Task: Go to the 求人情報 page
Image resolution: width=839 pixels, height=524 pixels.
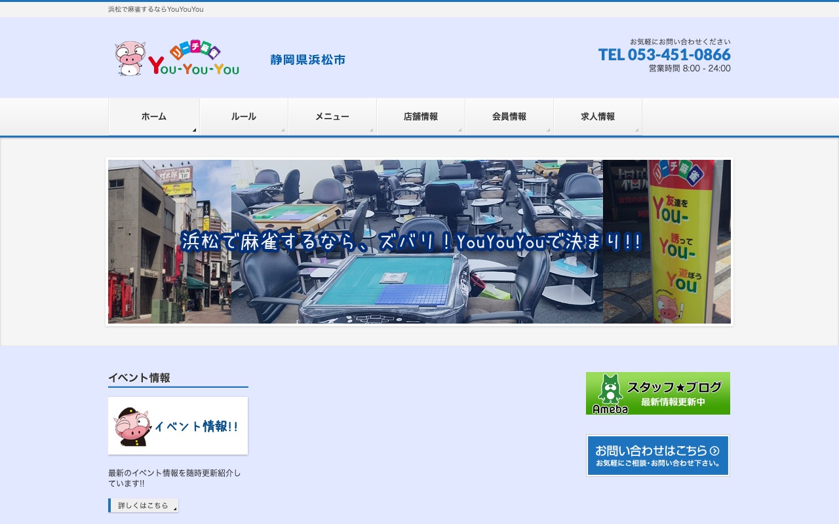Action: click(597, 117)
